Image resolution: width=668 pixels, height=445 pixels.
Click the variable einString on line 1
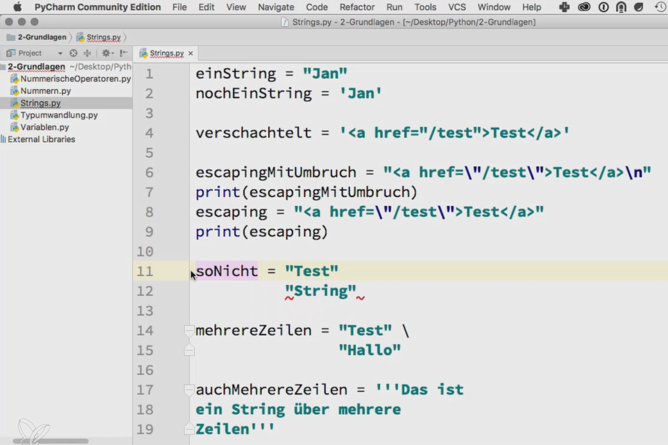(236, 74)
